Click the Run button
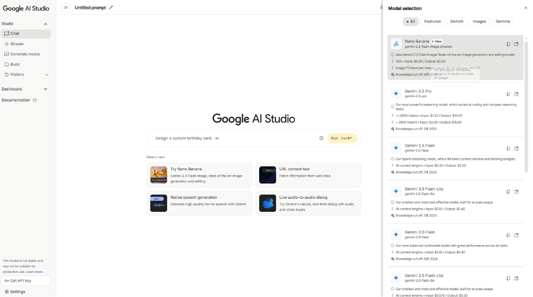 [x=342, y=138]
